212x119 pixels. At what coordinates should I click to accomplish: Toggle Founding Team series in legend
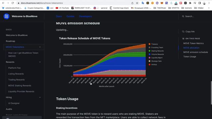(x=156, y=48)
